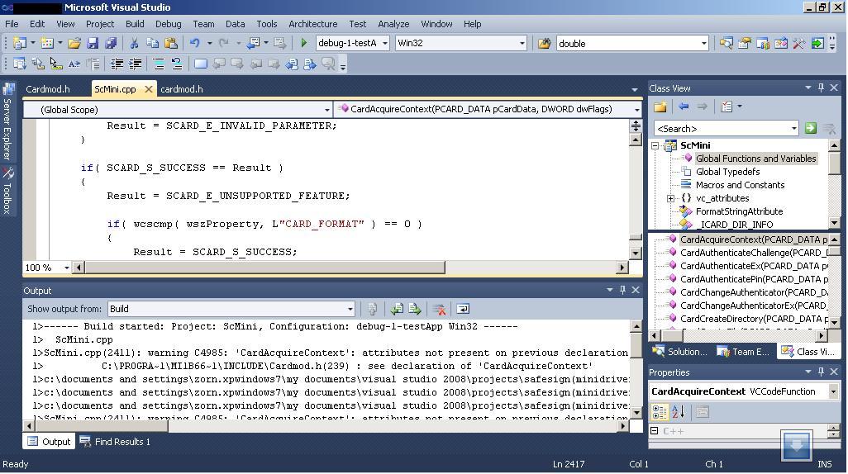This screenshot has width=848, height=474.
Task: Open the Find Results 1 tab
Action: click(x=115, y=442)
